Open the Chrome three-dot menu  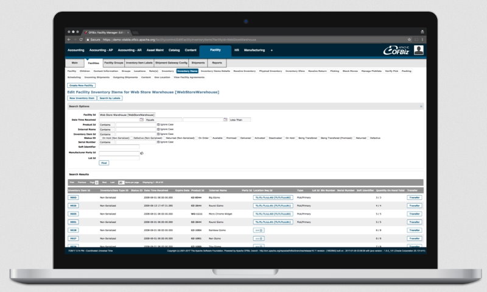pyautogui.click(x=422, y=39)
